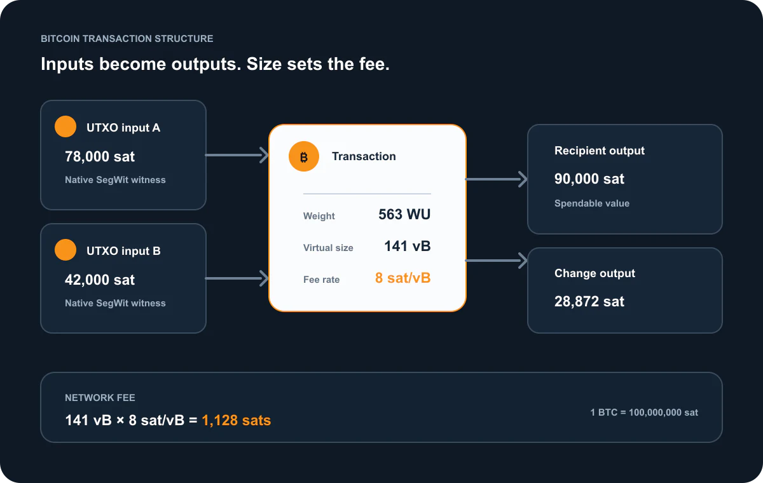Select the Recipient output 90,000 sat value
763x483 pixels.
(589, 179)
